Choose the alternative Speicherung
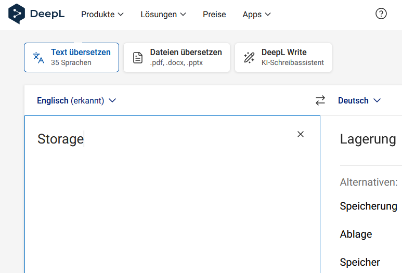Viewport: 402px width, 273px height. 368,206
